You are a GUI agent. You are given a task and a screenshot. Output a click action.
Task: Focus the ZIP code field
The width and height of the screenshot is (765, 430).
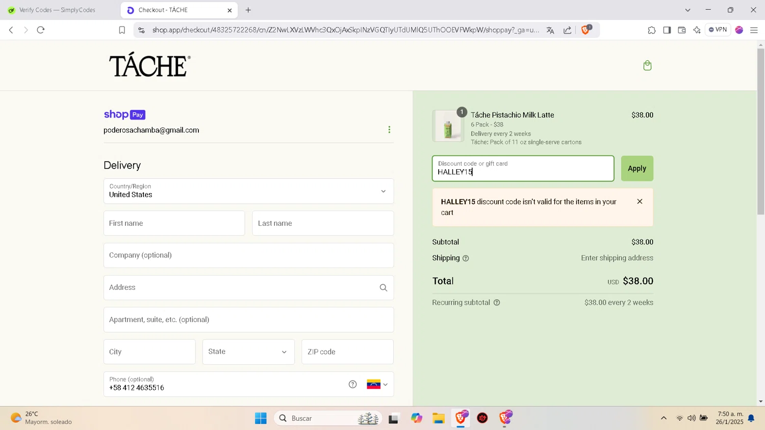[347, 352]
